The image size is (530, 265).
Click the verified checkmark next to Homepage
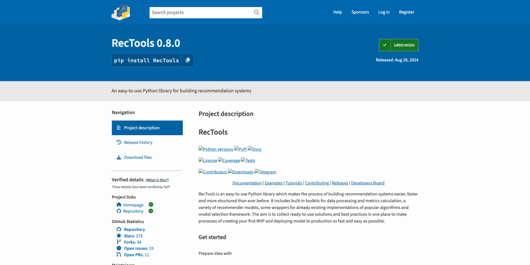pyautogui.click(x=150, y=204)
